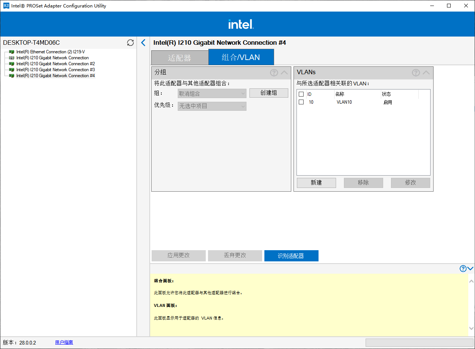475x349 pixels.
Task: Minimize the PROSet window
Action: (x=432, y=6)
